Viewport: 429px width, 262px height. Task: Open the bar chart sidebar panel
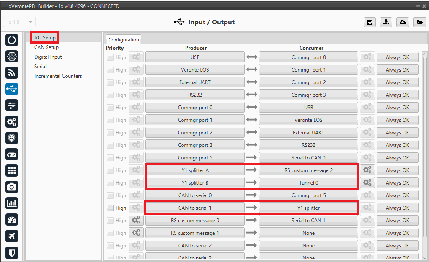[x=12, y=203]
